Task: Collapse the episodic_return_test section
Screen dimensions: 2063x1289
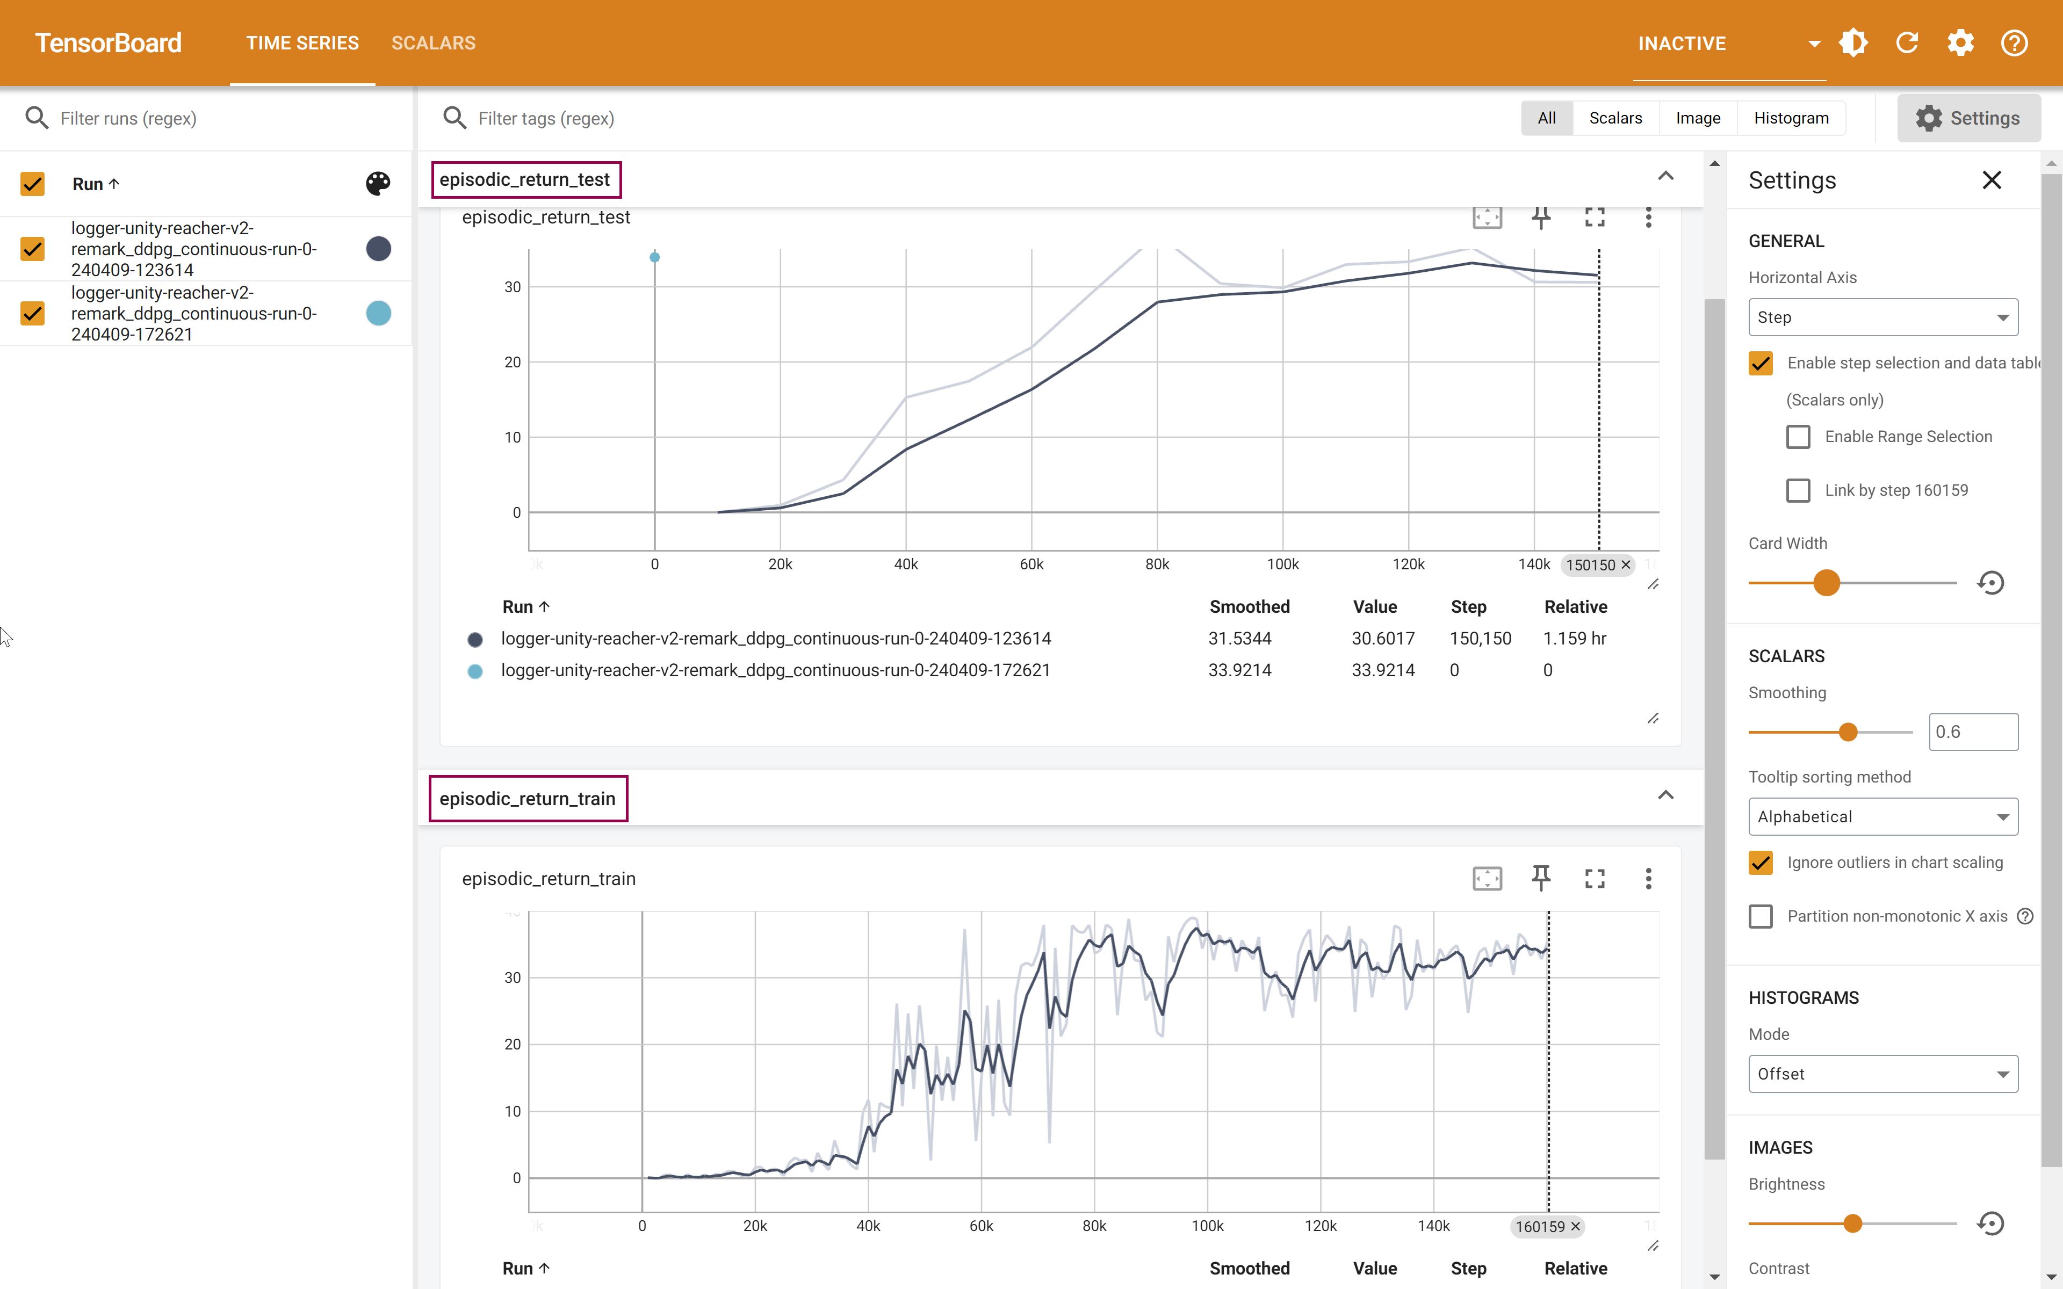Action: coord(1665,177)
